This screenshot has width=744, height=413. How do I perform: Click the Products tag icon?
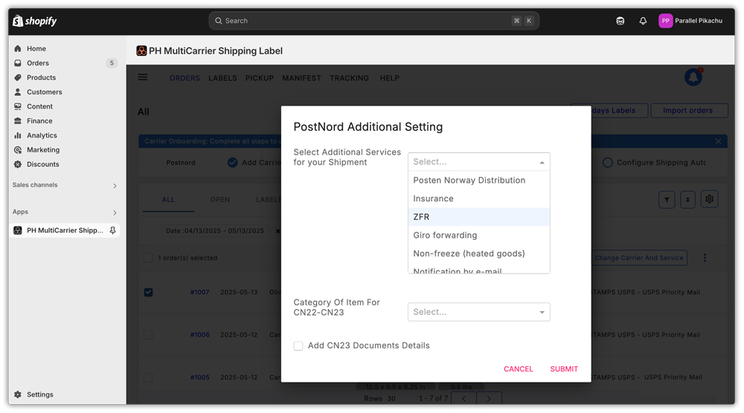(x=18, y=77)
